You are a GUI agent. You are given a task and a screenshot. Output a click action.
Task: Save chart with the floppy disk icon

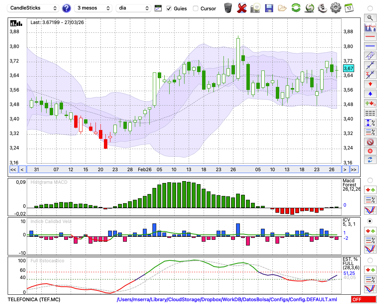click(269, 8)
